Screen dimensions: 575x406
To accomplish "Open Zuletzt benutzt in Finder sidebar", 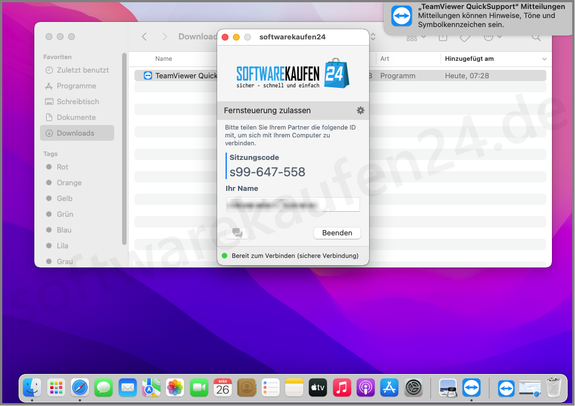I will tap(77, 70).
